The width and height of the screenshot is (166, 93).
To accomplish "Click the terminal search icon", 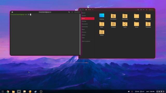I will (x=69, y=12).
